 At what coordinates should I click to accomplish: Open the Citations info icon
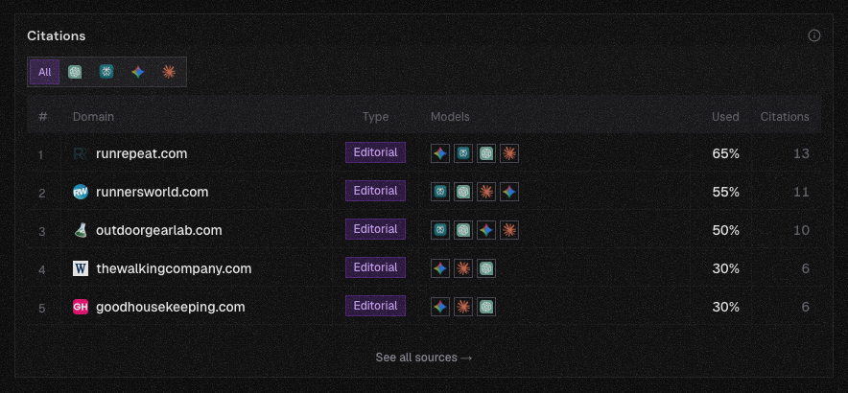(814, 35)
